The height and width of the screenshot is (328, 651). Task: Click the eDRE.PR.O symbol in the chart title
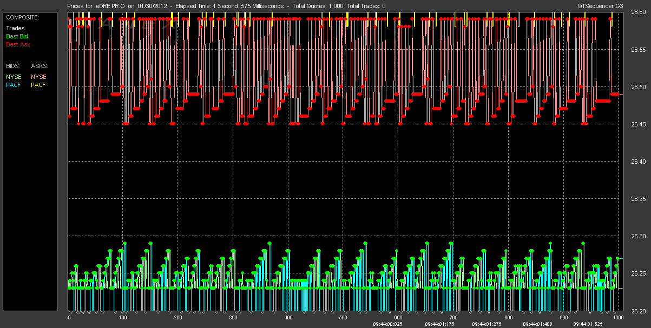click(x=110, y=6)
